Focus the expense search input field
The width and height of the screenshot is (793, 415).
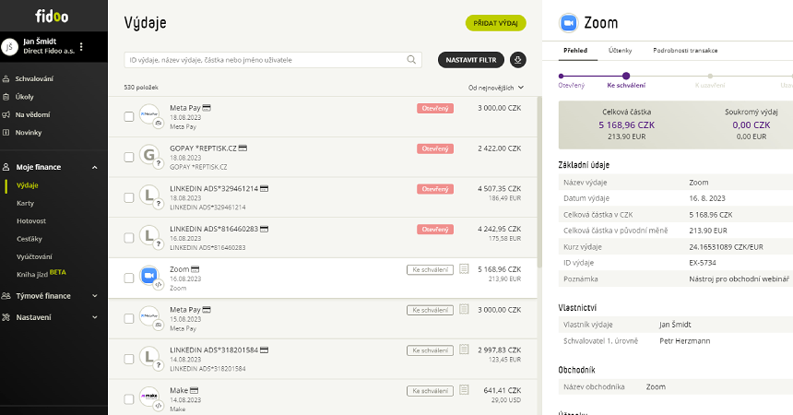tap(273, 60)
